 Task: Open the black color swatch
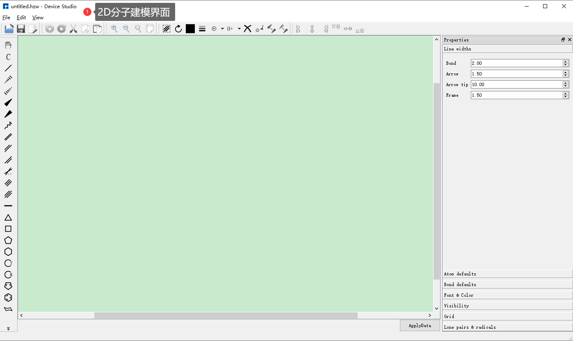tap(190, 29)
